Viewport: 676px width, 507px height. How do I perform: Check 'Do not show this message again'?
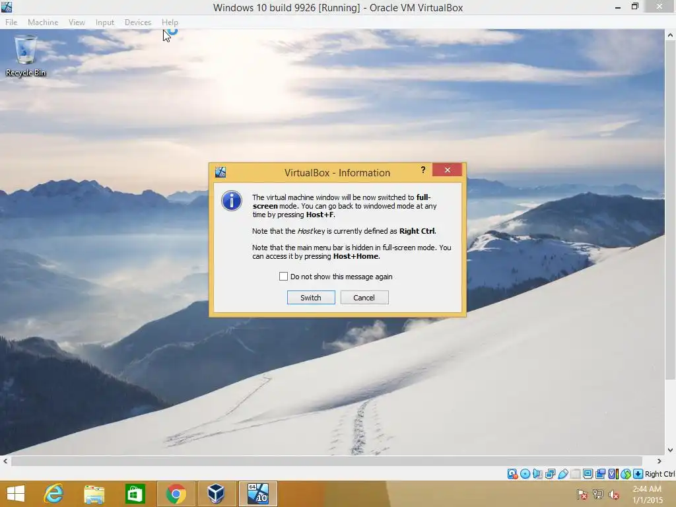tap(283, 277)
